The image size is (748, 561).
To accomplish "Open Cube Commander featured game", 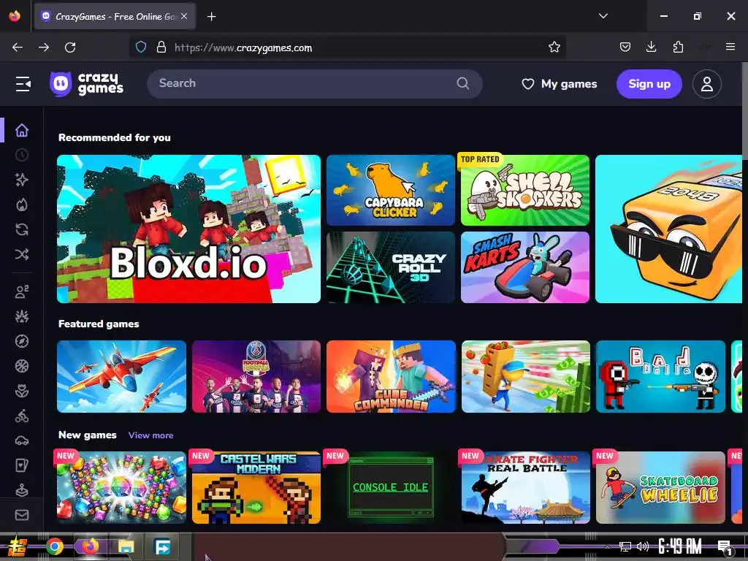I will click(x=392, y=376).
